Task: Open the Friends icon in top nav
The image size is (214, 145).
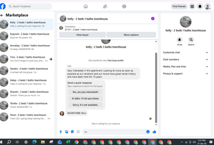Action: 105,6
